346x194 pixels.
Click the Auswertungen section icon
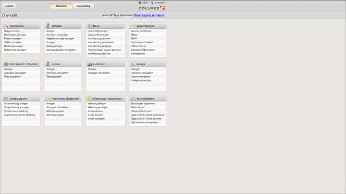[133, 26]
